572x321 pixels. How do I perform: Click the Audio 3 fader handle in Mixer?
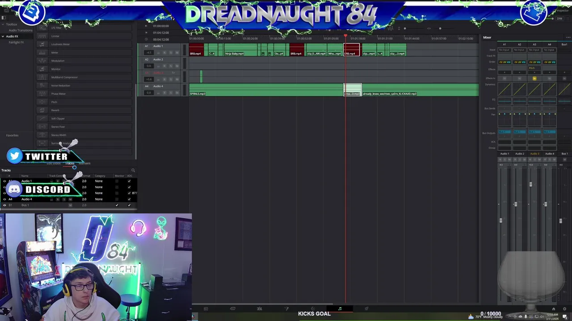[531, 184]
